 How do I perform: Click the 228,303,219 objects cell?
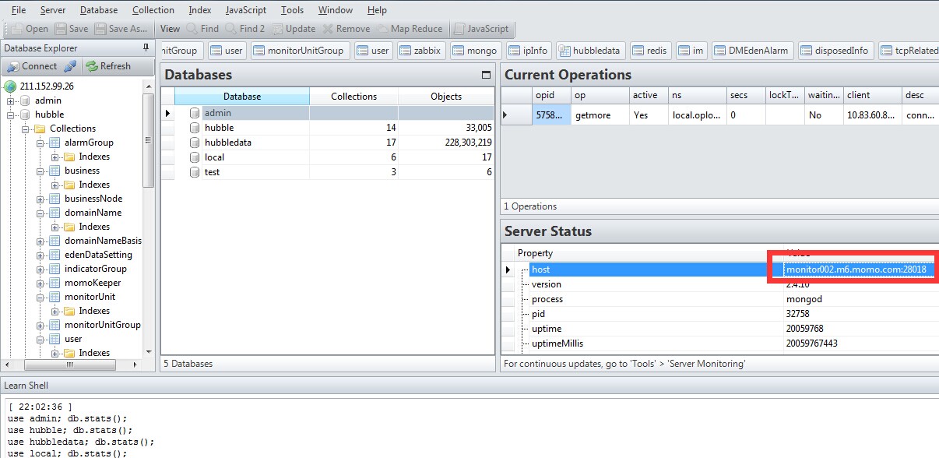coord(446,143)
